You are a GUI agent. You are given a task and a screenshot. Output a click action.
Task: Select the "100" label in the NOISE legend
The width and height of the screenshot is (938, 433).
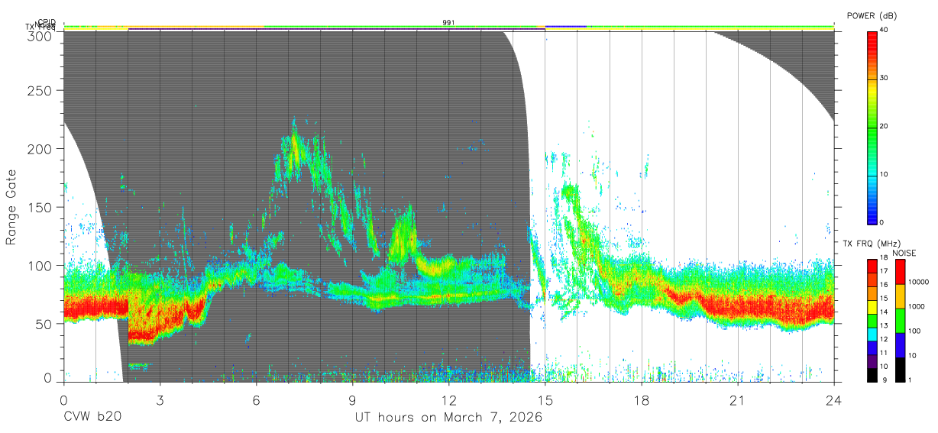(915, 331)
